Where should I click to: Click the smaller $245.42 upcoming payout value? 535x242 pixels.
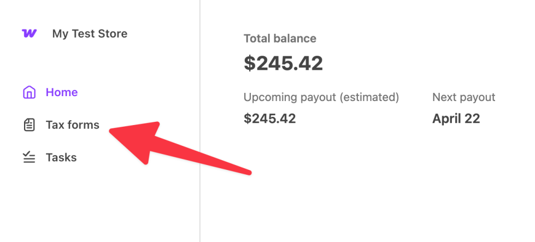[269, 119]
